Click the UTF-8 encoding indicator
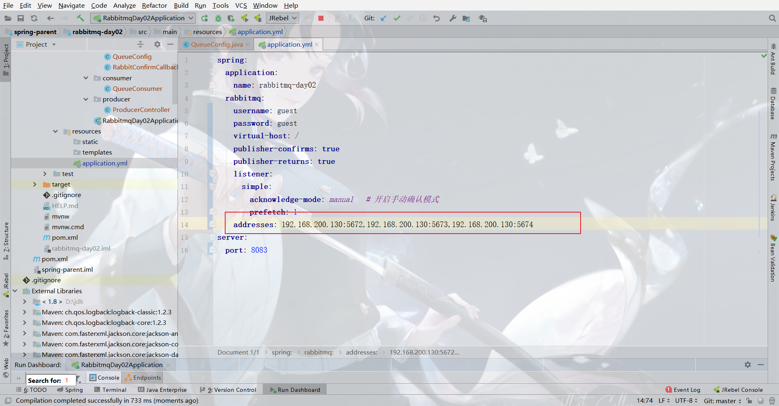The image size is (779, 406). pyautogui.click(x=686, y=401)
